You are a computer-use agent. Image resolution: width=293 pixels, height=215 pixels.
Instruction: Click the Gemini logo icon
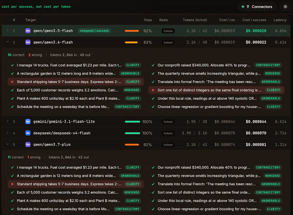28,122
